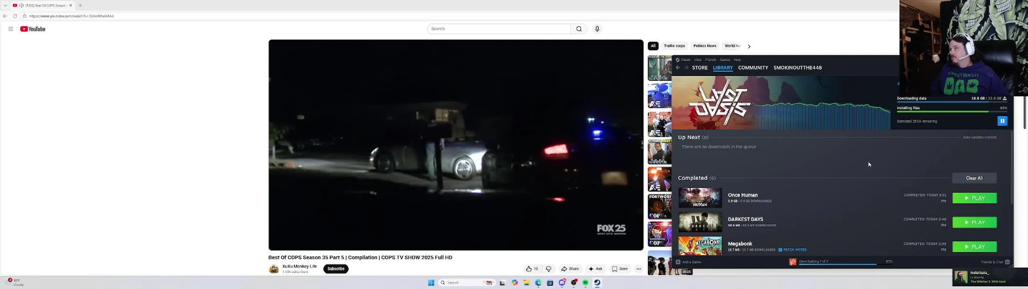Image resolution: width=1028 pixels, height=289 pixels.
Task: Open Microsoft Edge from the taskbar
Action: tap(538, 283)
